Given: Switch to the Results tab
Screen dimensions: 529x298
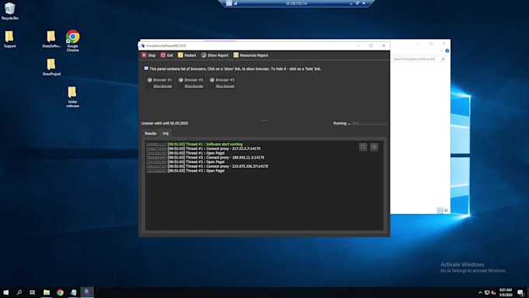Looking at the screenshot, I should (x=150, y=133).
